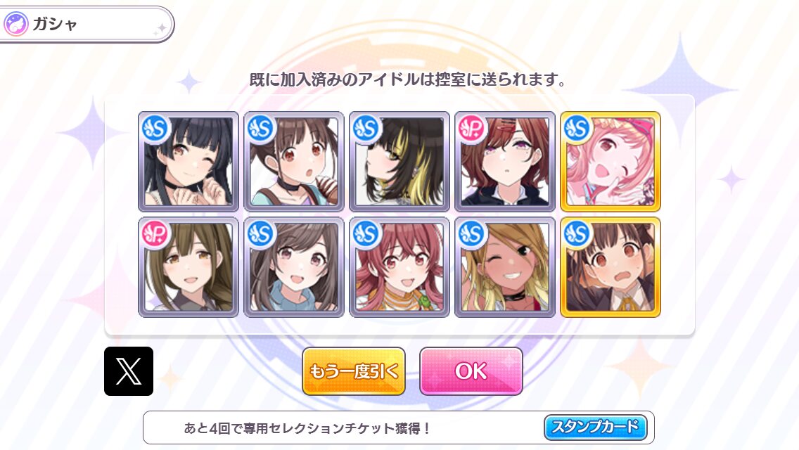Open the スタンプカード stamp card
This screenshot has height=450, width=799.
point(596,427)
